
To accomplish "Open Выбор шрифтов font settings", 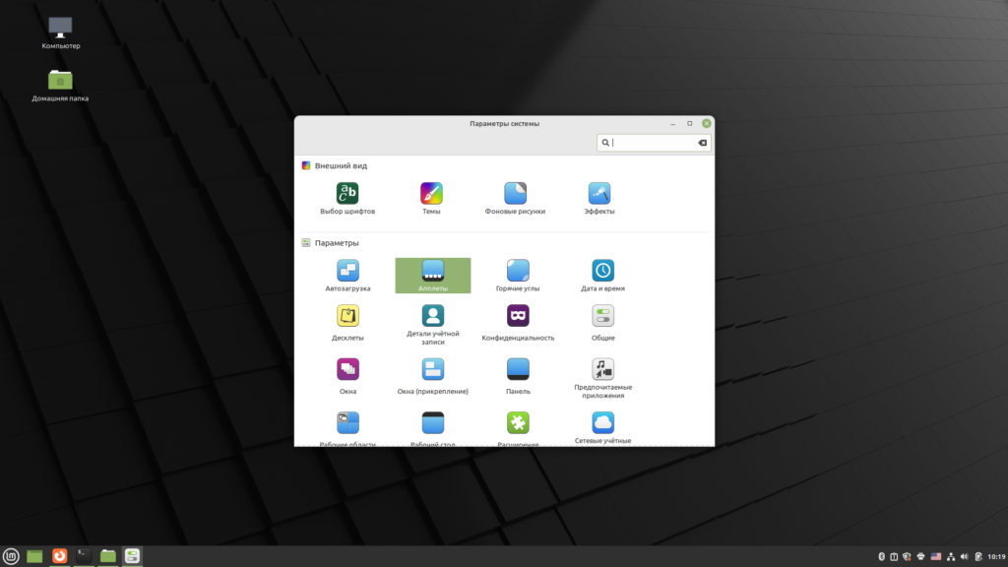I will 347,194.
